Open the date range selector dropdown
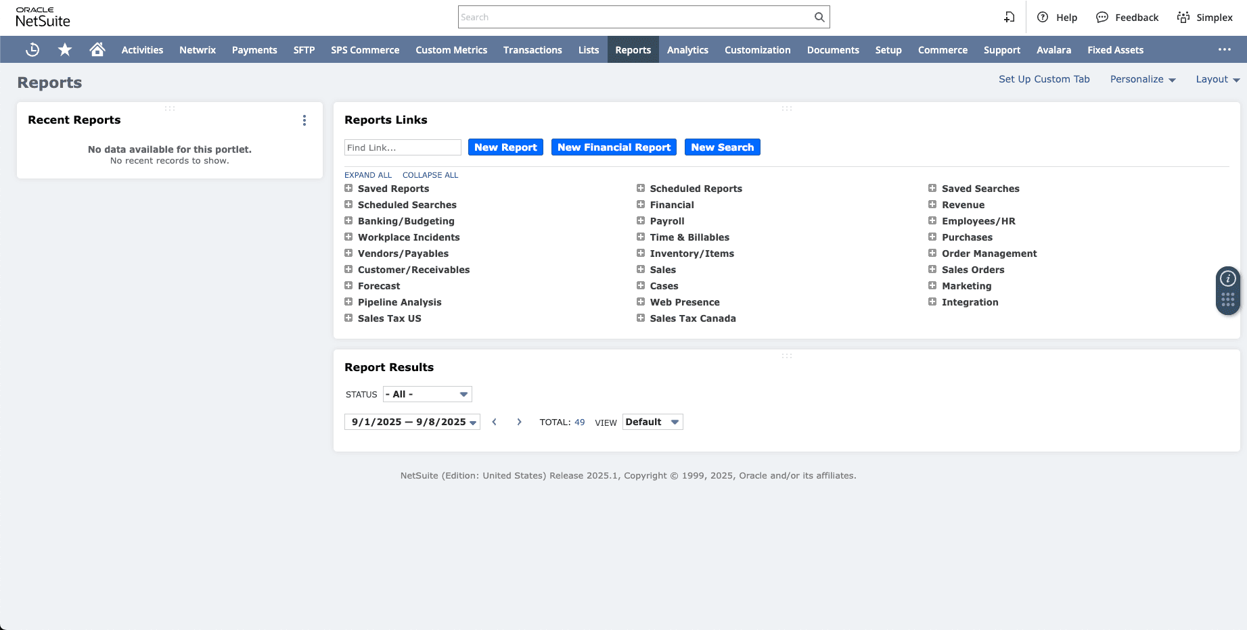Screen dimensions: 1247x630 pyautogui.click(x=412, y=422)
